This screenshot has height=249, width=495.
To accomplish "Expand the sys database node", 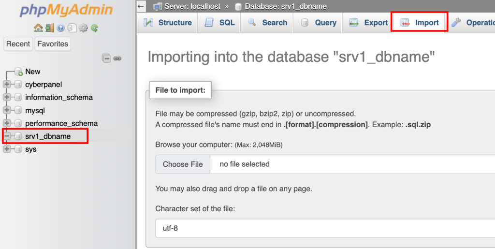I will coord(7,149).
